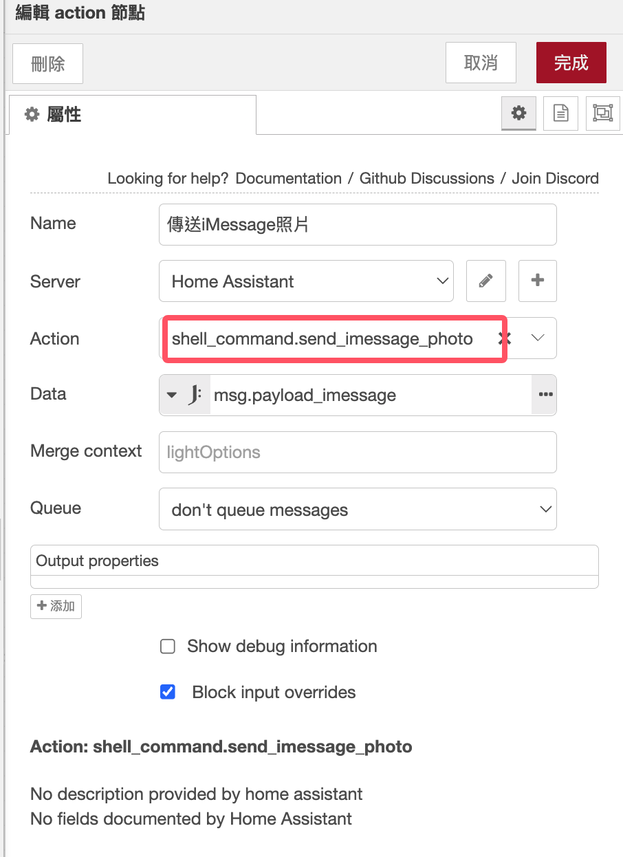Viewport: 623px width, 857px height.
Task: Edit Home Assistant server with pencil icon
Action: point(486,281)
